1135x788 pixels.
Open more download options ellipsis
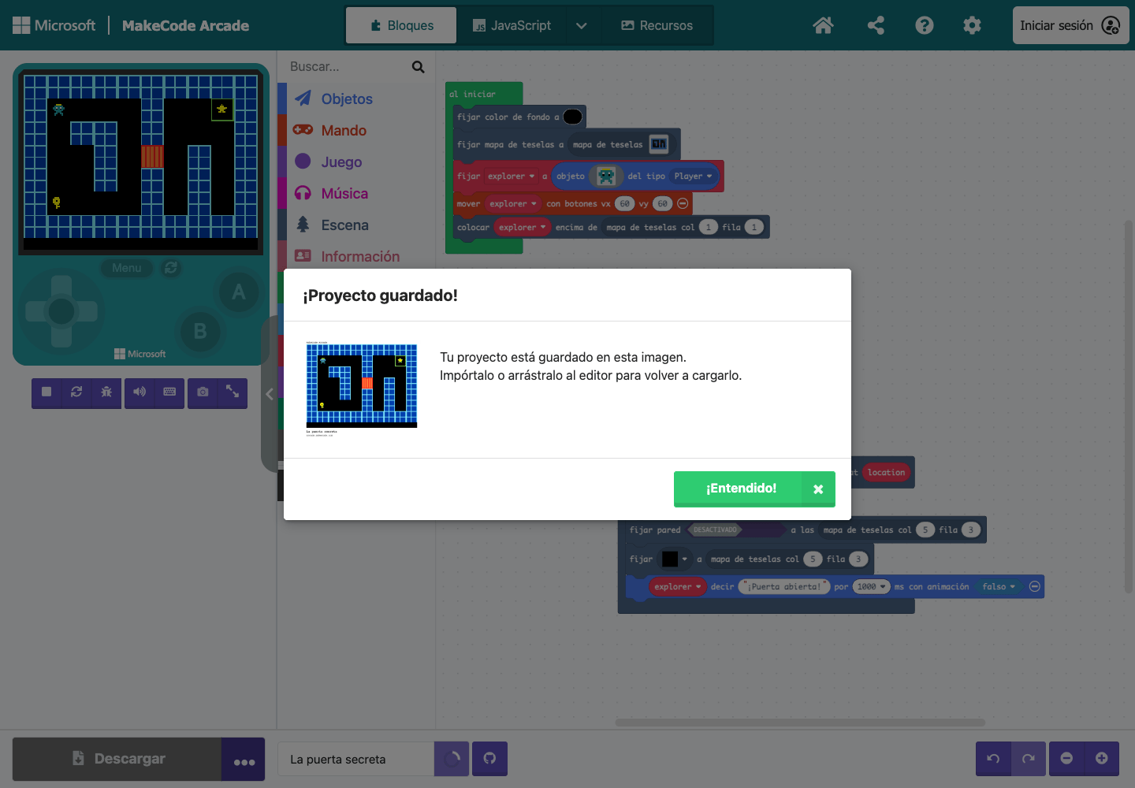(x=244, y=760)
